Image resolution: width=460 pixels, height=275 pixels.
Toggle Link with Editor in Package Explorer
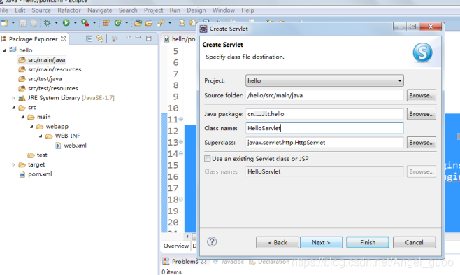(100, 38)
